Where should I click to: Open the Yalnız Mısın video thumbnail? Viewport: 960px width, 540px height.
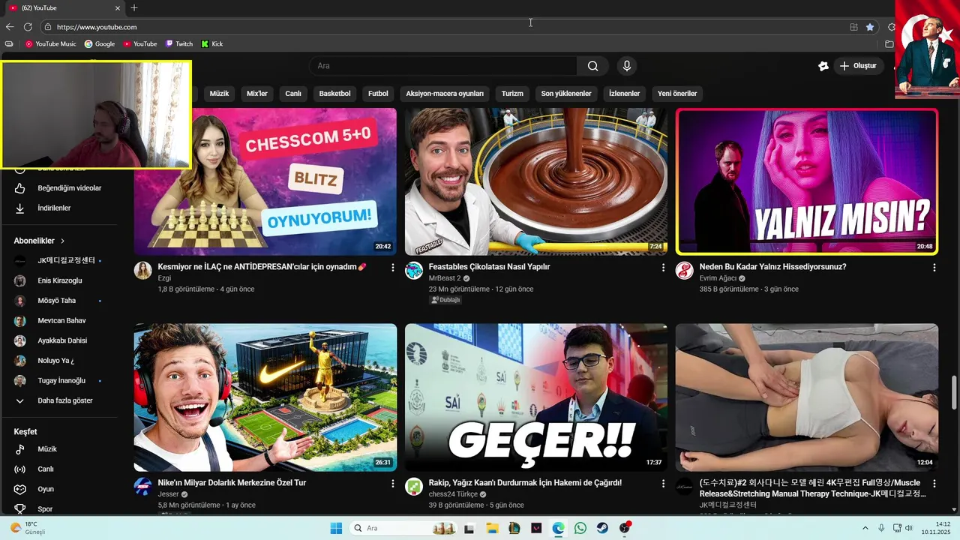pyautogui.click(x=807, y=181)
